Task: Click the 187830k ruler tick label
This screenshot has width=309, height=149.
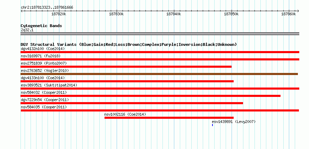Action: pyautogui.click(x=116, y=14)
